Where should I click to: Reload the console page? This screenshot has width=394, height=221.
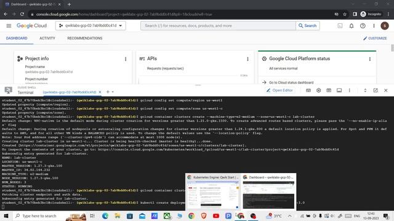(22, 14)
